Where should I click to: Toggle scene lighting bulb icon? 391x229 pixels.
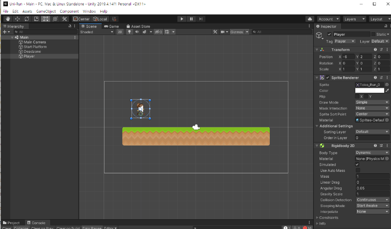point(129,32)
